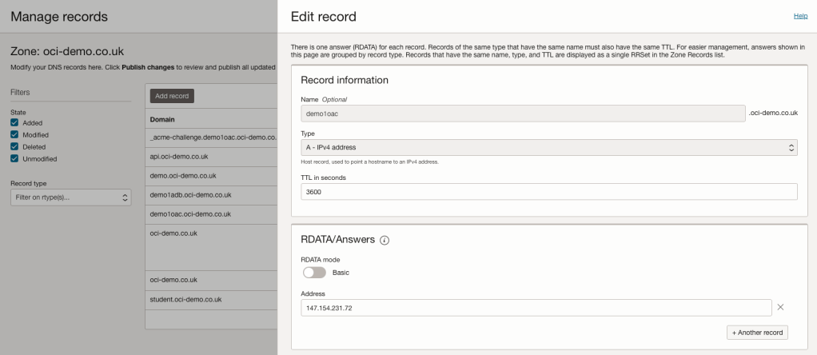Open the Help link
Viewport: 817px width, 355px height.
[800, 16]
